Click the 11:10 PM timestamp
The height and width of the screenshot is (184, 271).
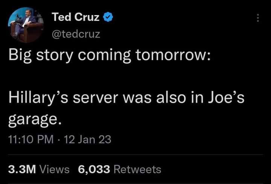pos(31,140)
